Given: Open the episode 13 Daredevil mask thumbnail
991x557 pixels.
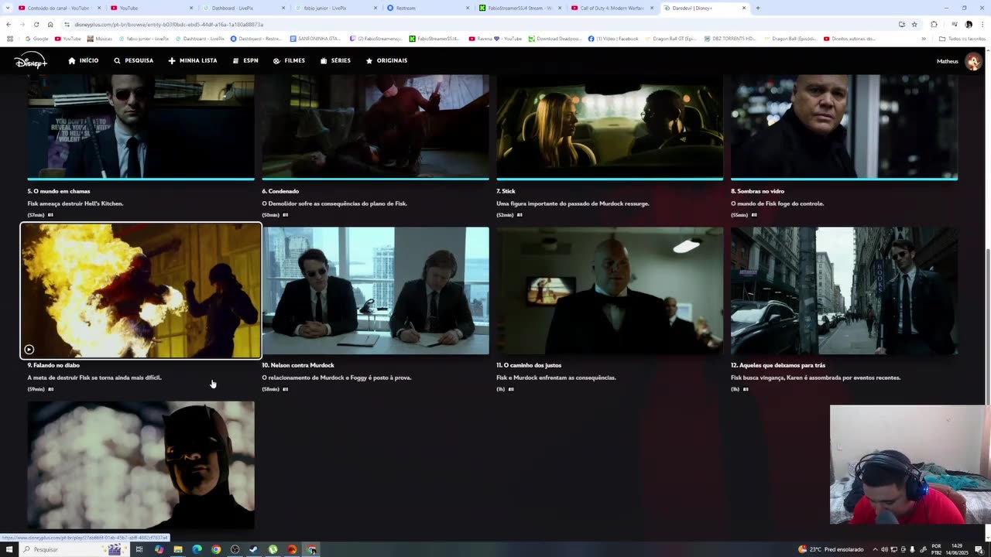Looking at the screenshot, I should [141, 465].
